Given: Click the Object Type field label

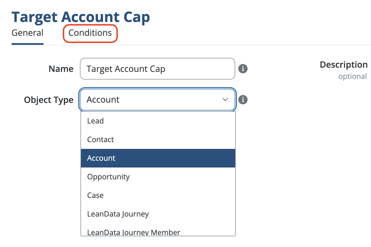Looking at the screenshot, I should [x=49, y=100].
